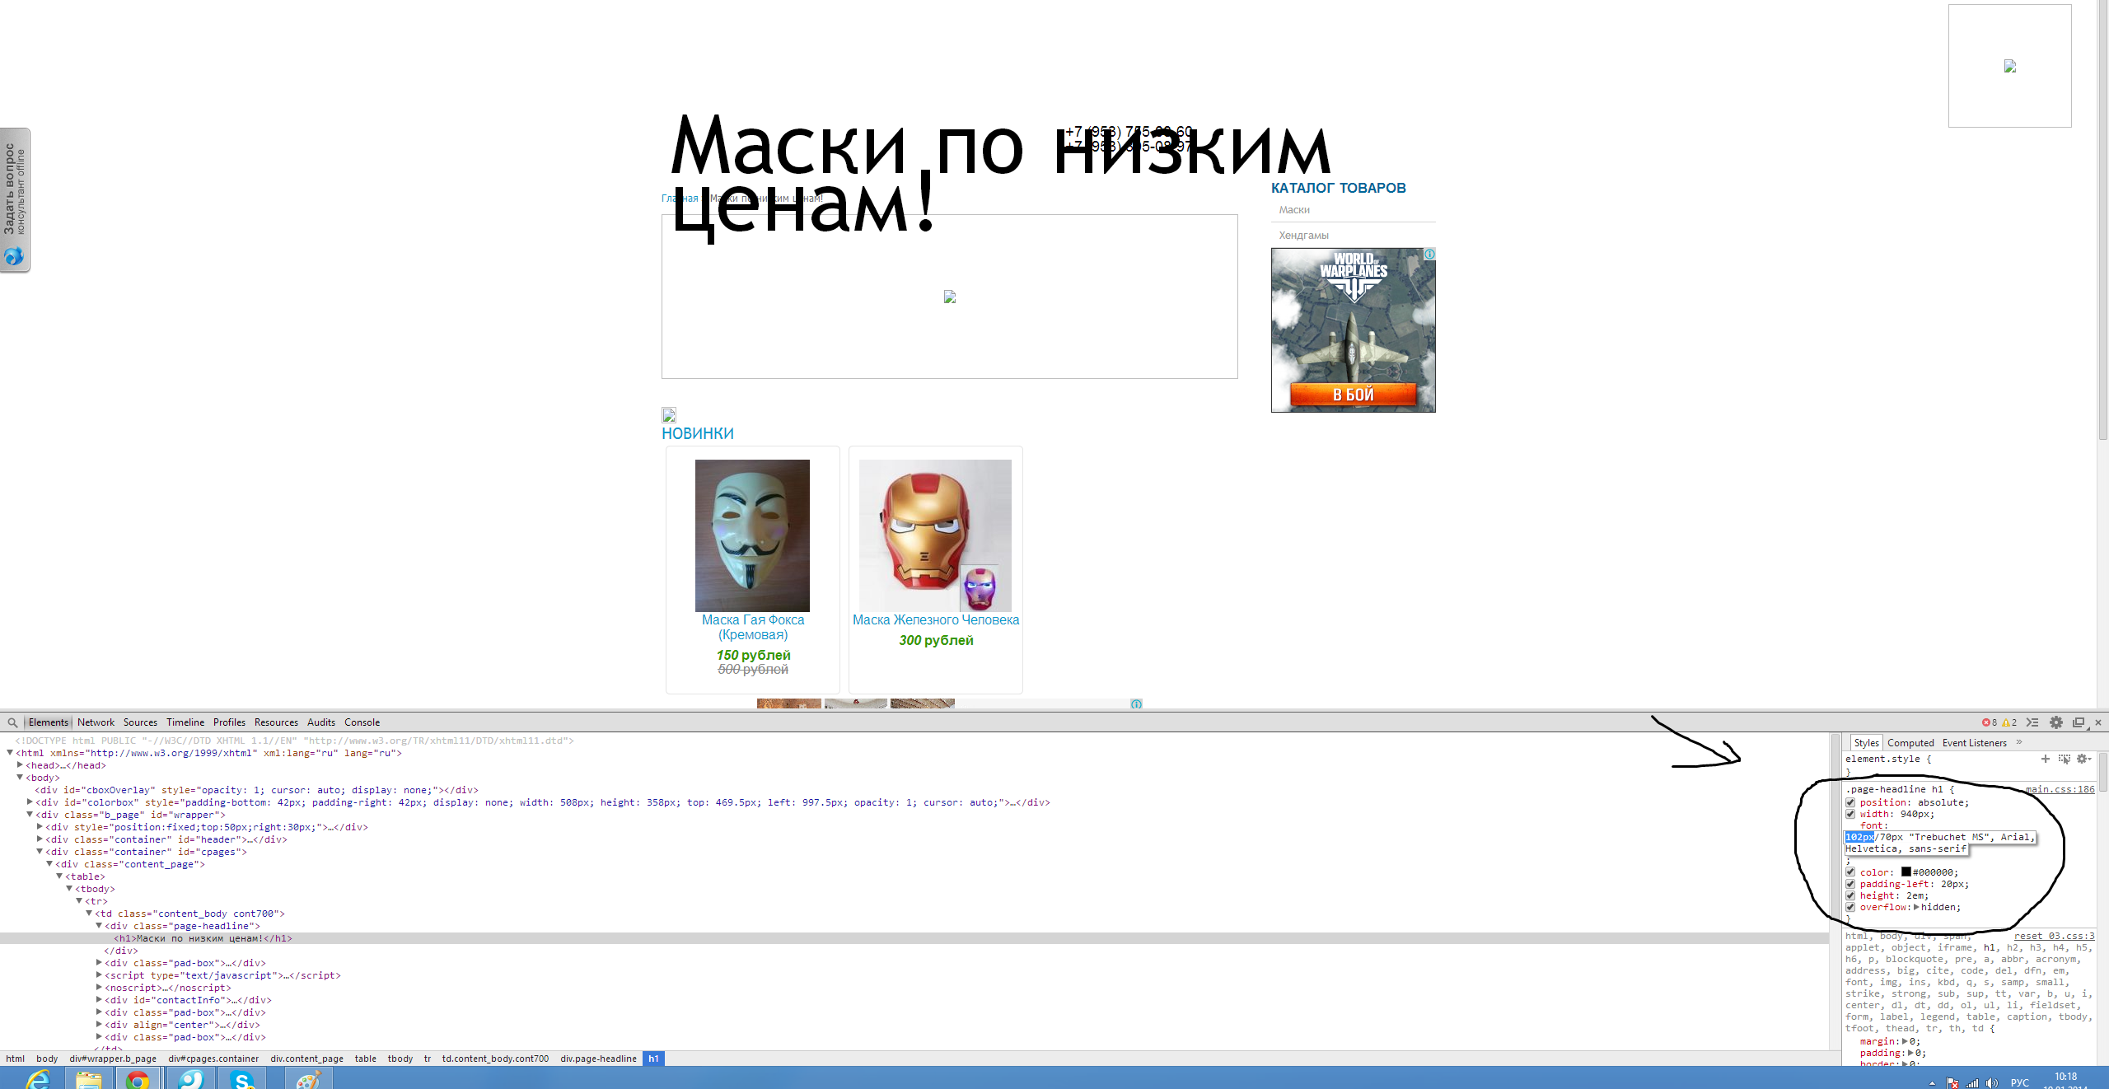Open Internet Explorer from taskbar

coord(38,1078)
